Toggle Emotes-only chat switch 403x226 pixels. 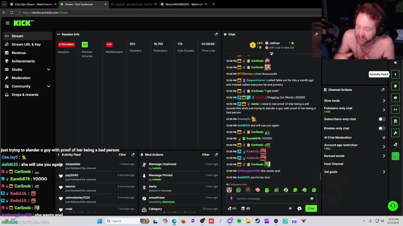coord(382,128)
